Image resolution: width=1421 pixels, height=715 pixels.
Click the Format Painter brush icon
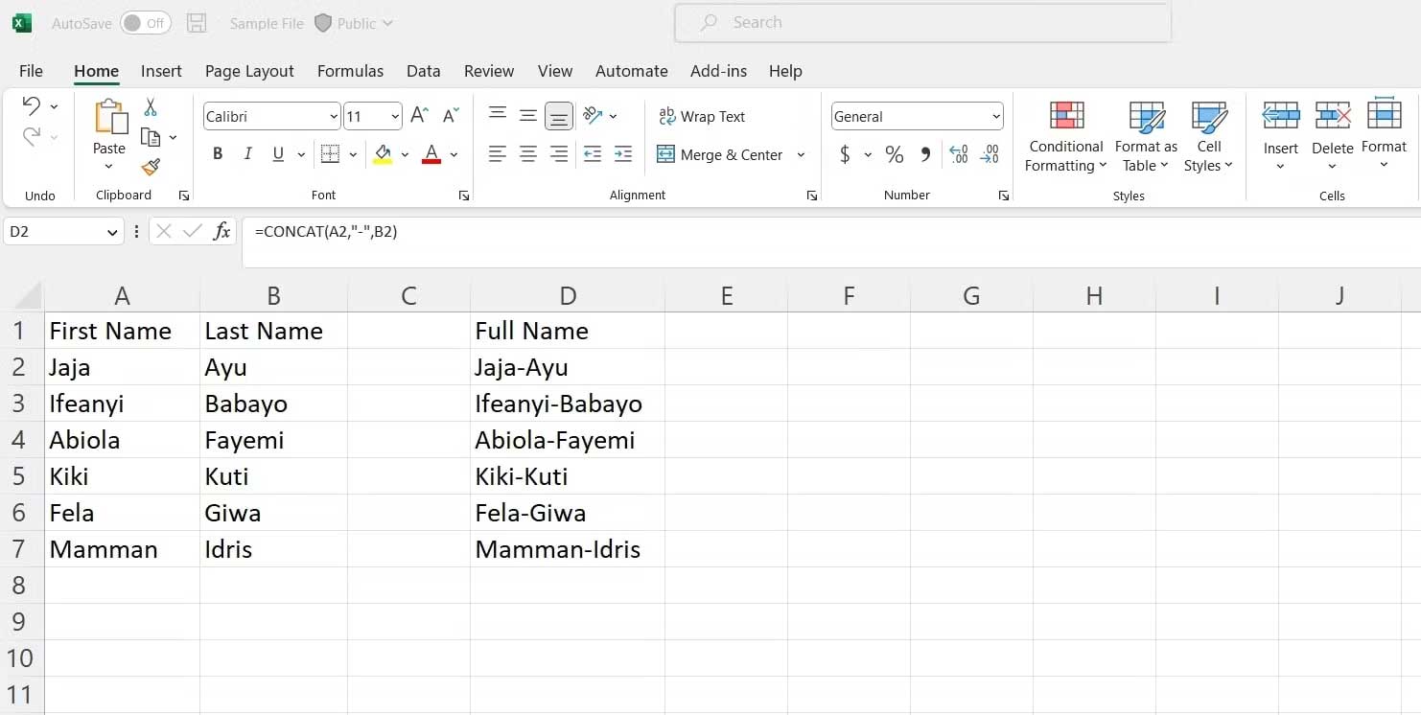(151, 168)
